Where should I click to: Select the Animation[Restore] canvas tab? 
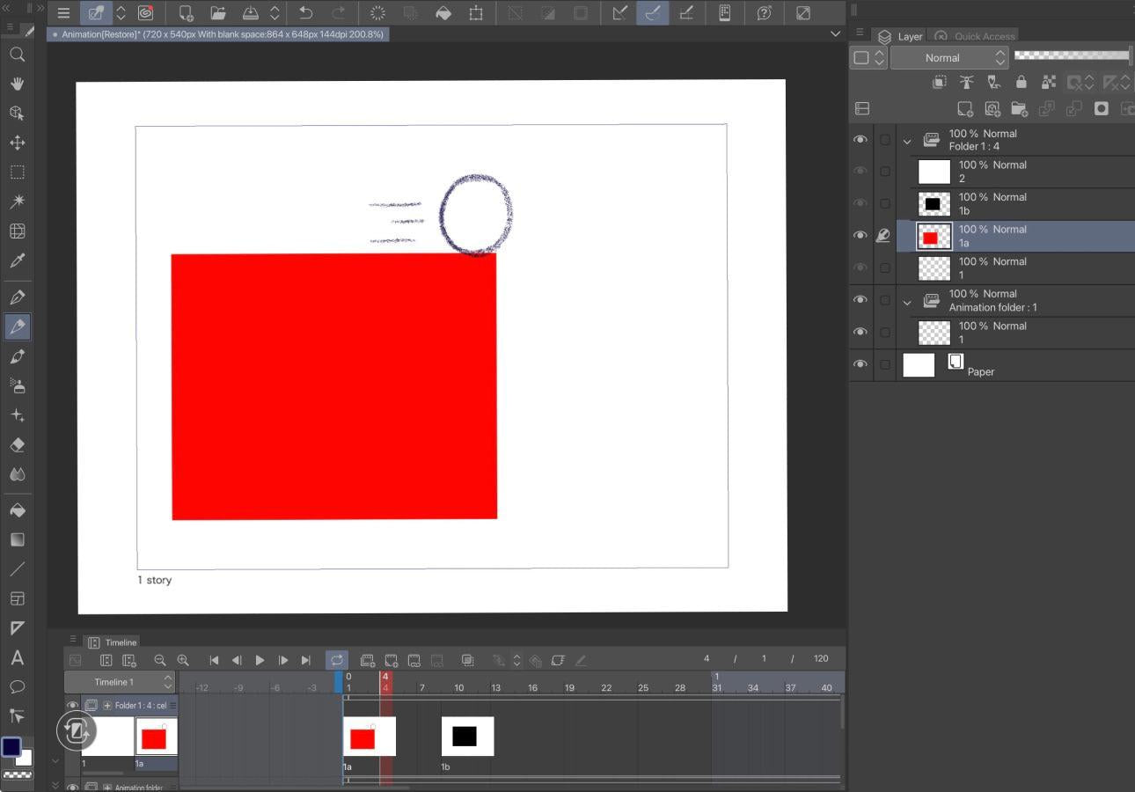[218, 34]
